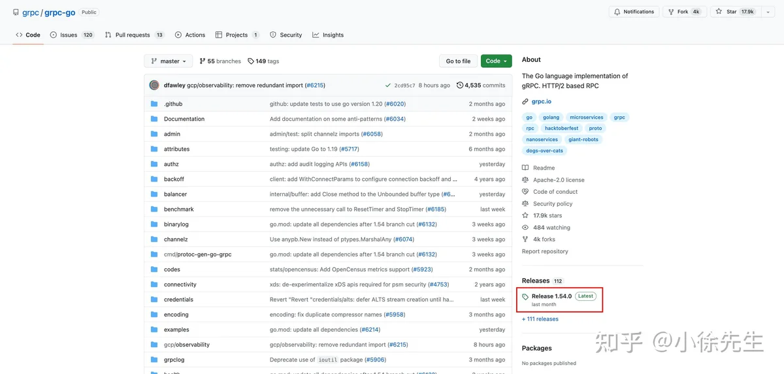Click the backoff folder icon

(154, 179)
